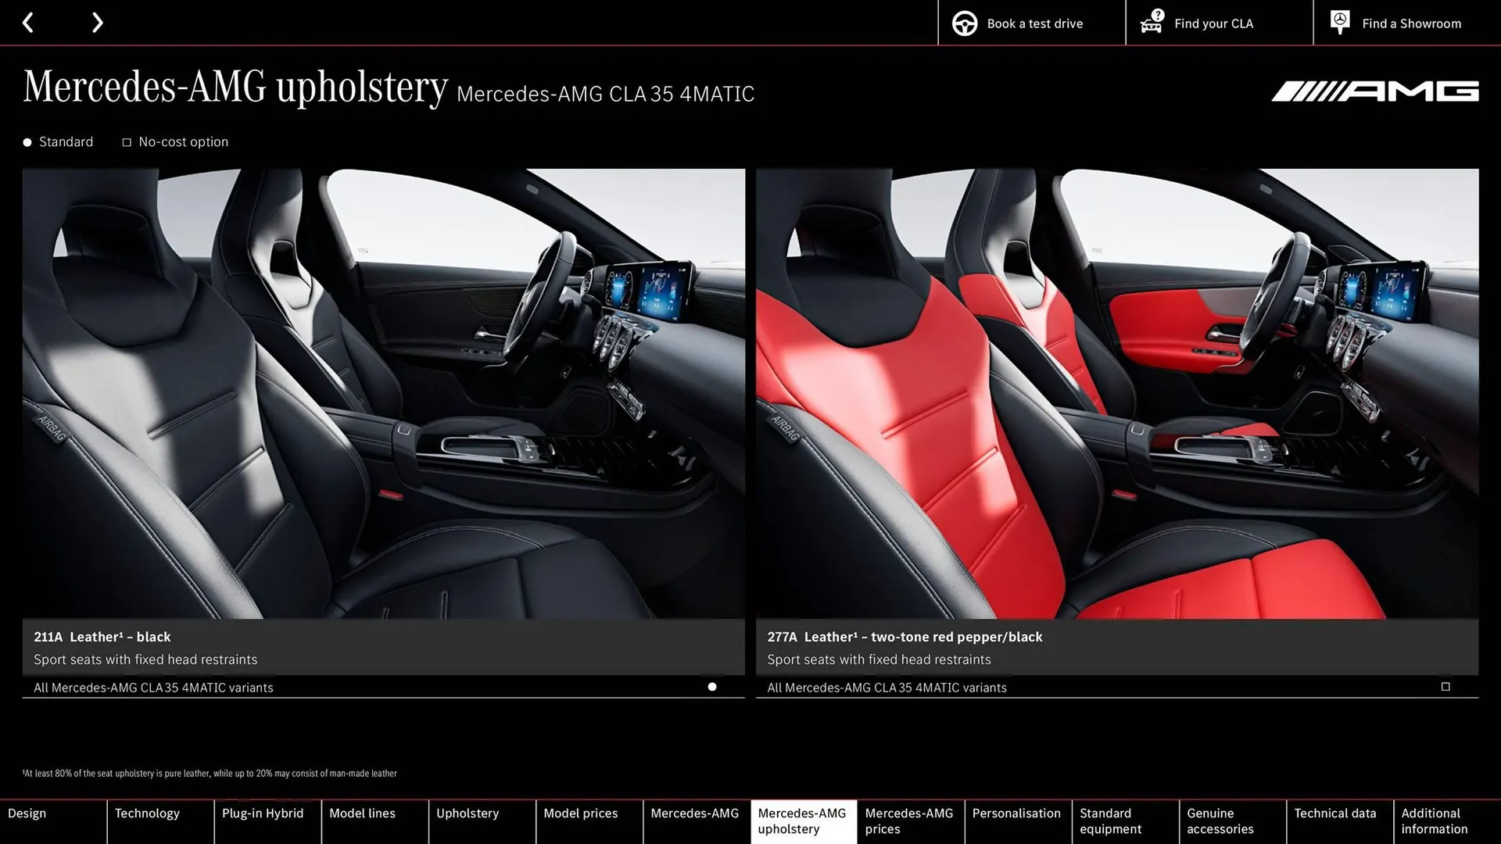Click the leather footnote text at bottom
This screenshot has width=1501, height=844.
210,773
